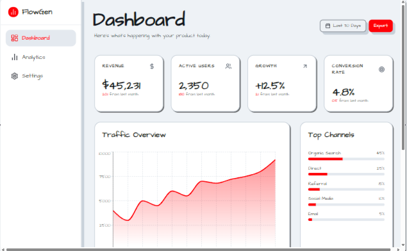The image size is (407, 251).
Task: Open the Settings menu item
Action: click(x=41, y=76)
